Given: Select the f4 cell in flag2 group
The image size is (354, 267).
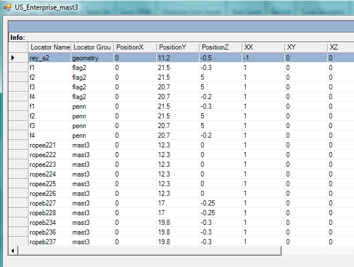Looking at the screenshot, I should click(50, 97).
